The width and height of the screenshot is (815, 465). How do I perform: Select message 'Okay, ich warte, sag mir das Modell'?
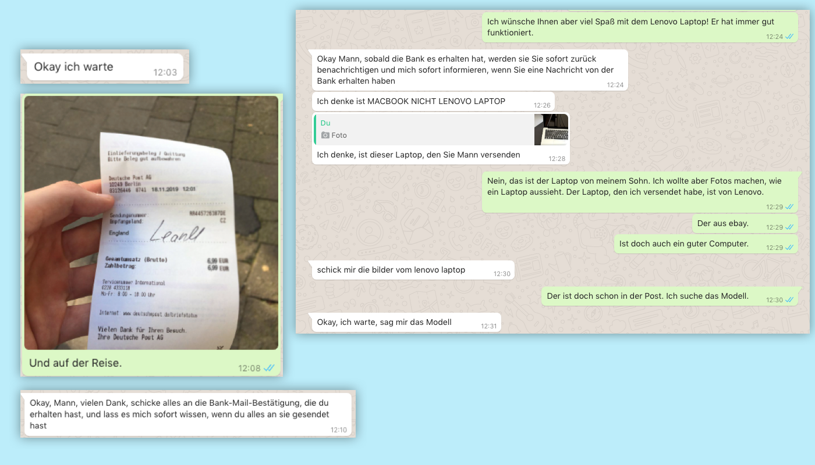pos(406,322)
